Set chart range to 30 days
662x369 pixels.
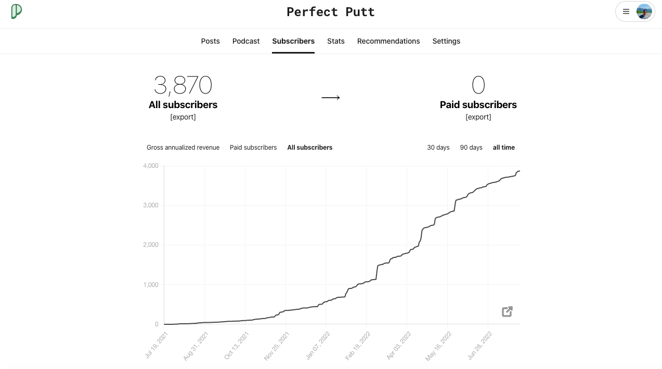point(438,148)
